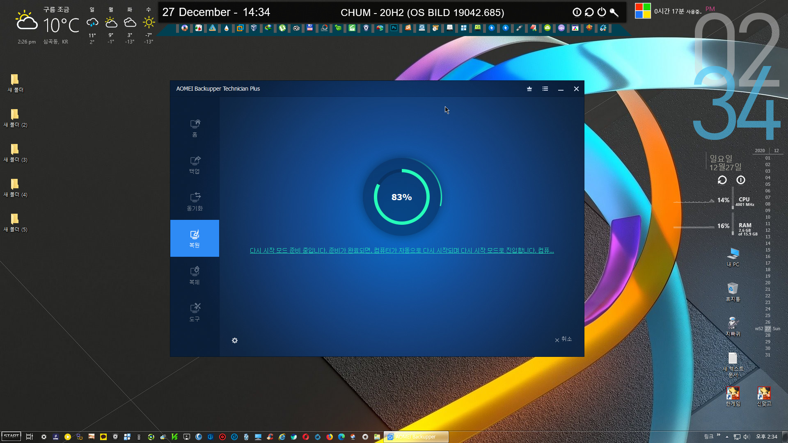Viewport: 788px width, 443px height.
Task: Open the Windows four-squares icon in top dock
Action: (464, 28)
